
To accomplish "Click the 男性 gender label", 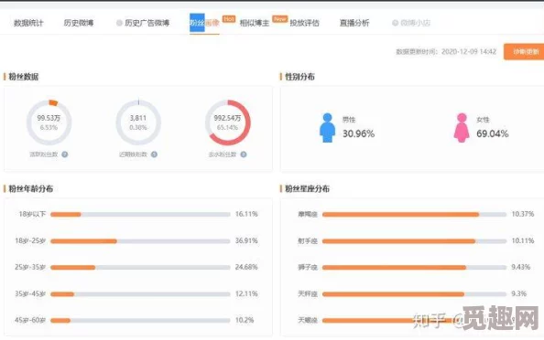I will [349, 120].
